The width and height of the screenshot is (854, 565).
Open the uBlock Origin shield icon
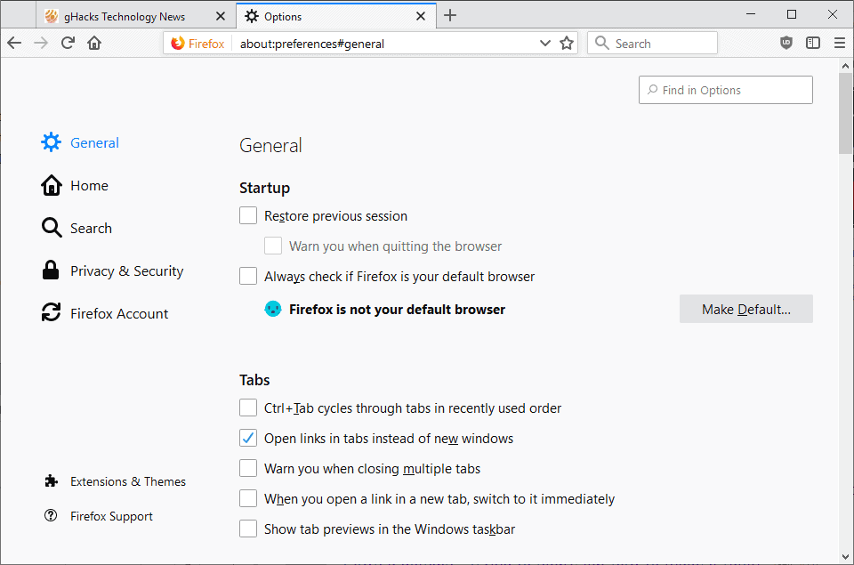pyautogui.click(x=786, y=43)
